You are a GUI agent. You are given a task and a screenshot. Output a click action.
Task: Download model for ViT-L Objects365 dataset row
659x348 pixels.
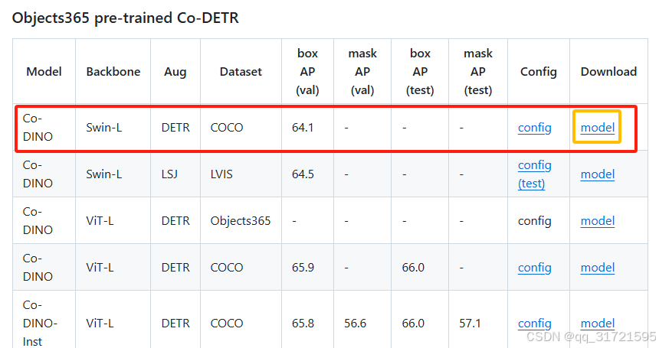[597, 220]
